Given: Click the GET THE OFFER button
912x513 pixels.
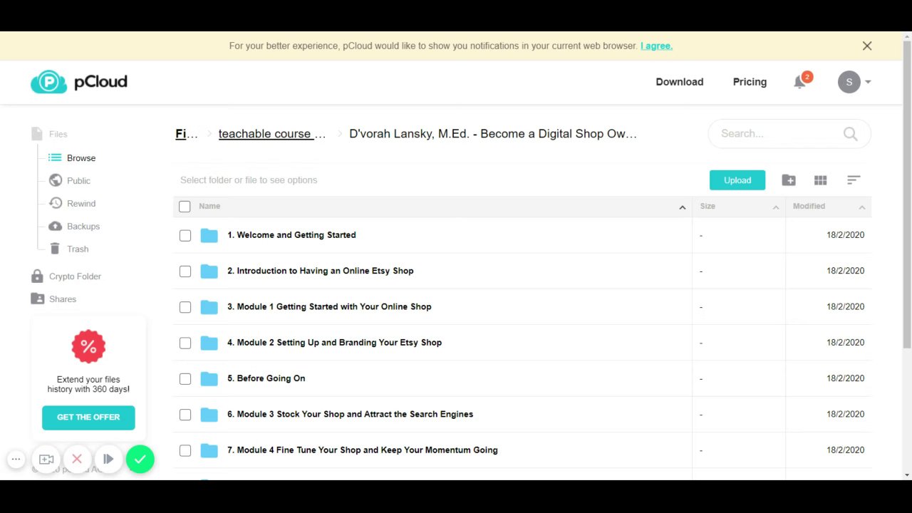Looking at the screenshot, I should (x=88, y=418).
